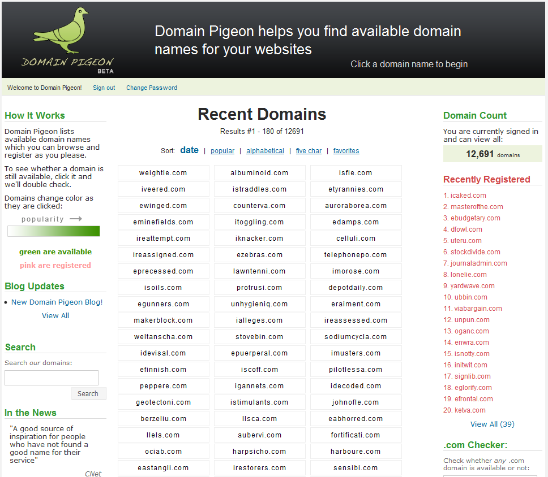Sort domains by popular

pos(222,151)
